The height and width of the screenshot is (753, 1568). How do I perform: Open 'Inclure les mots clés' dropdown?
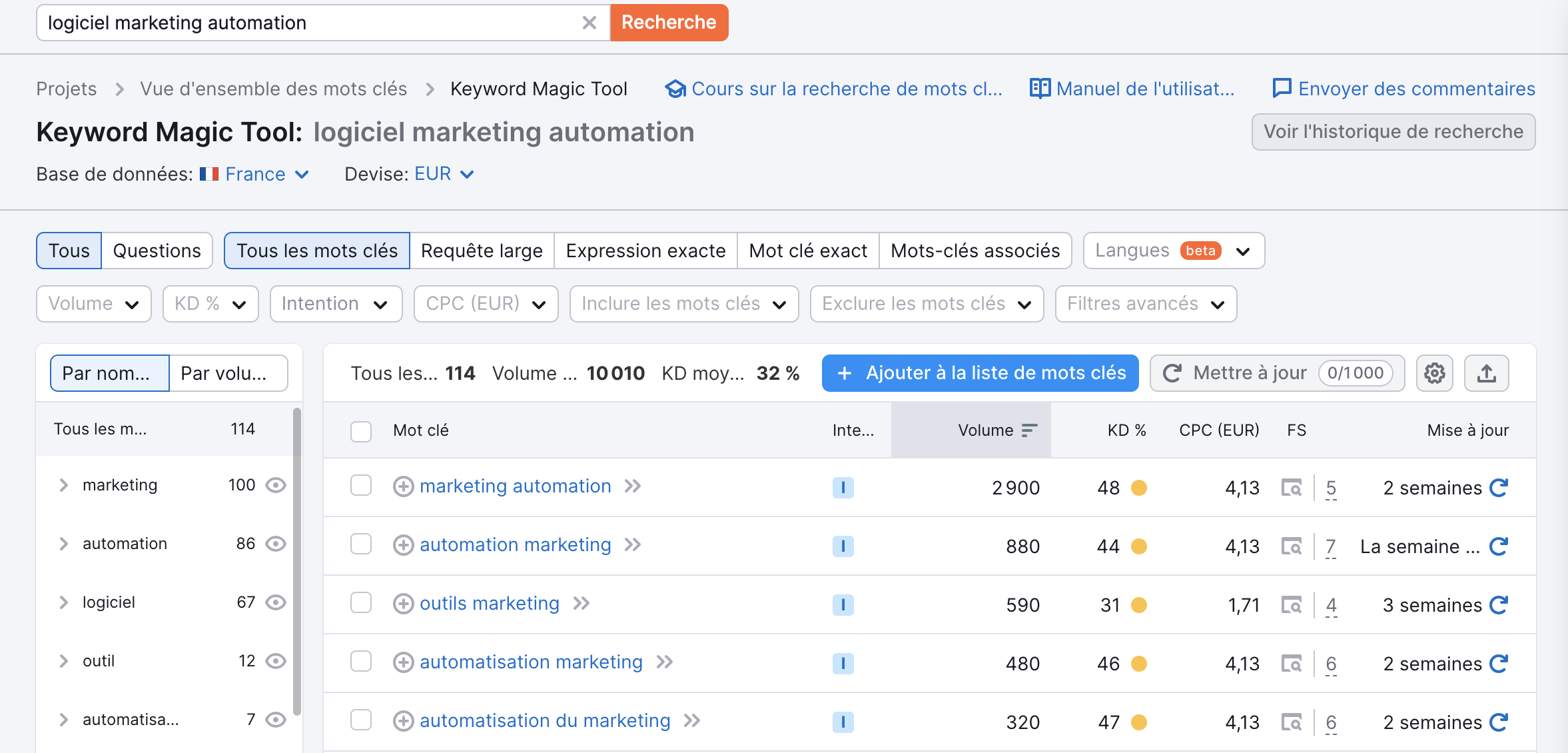coord(684,304)
